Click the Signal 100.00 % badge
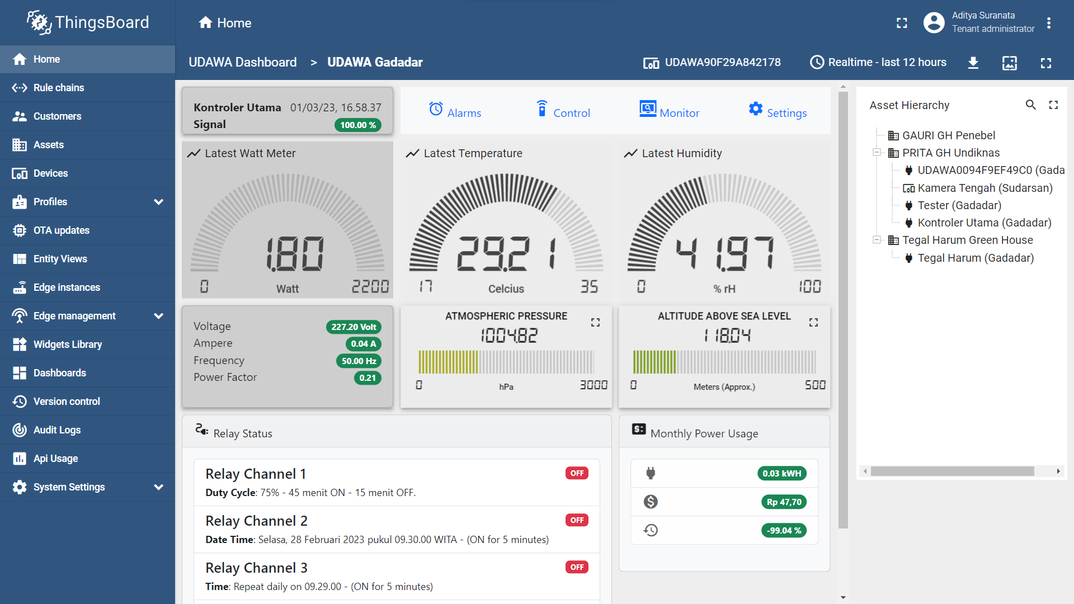 358,125
